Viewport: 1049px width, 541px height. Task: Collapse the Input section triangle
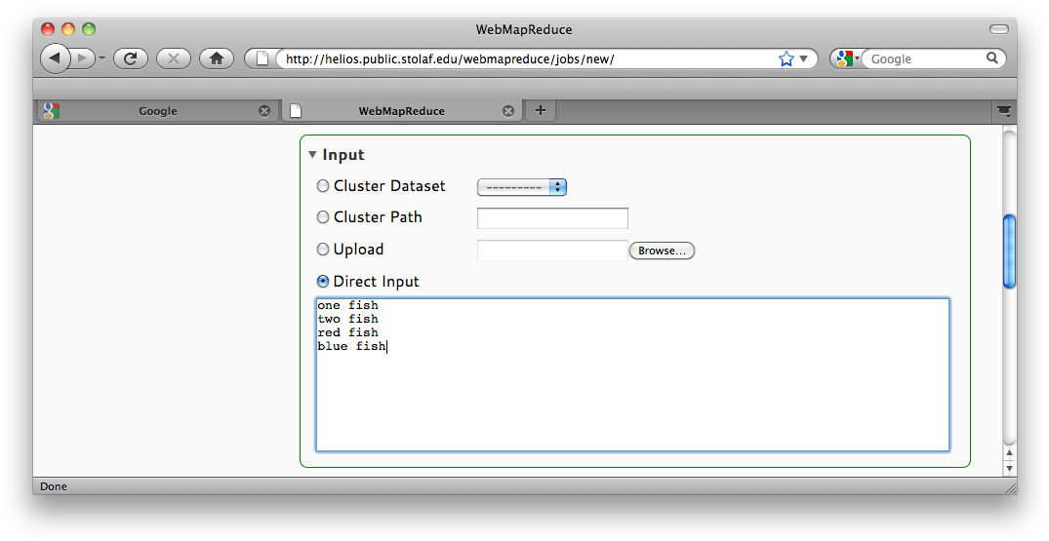point(312,154)
